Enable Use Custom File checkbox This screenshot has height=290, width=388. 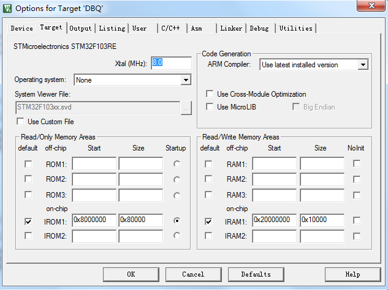[x=20, y=122]
